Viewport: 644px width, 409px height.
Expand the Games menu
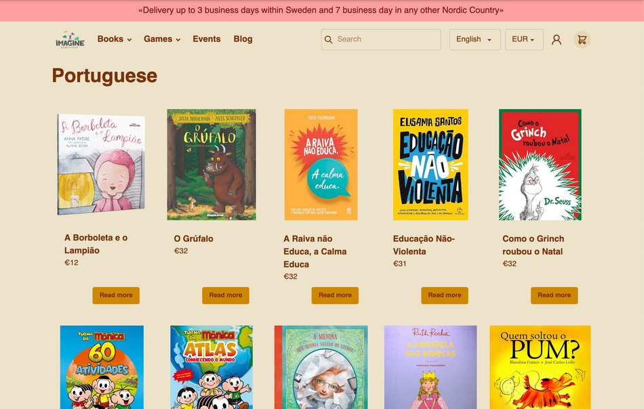(161, 39)
